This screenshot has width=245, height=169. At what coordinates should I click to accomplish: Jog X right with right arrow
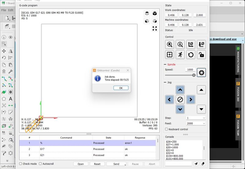tap(190, 99)
